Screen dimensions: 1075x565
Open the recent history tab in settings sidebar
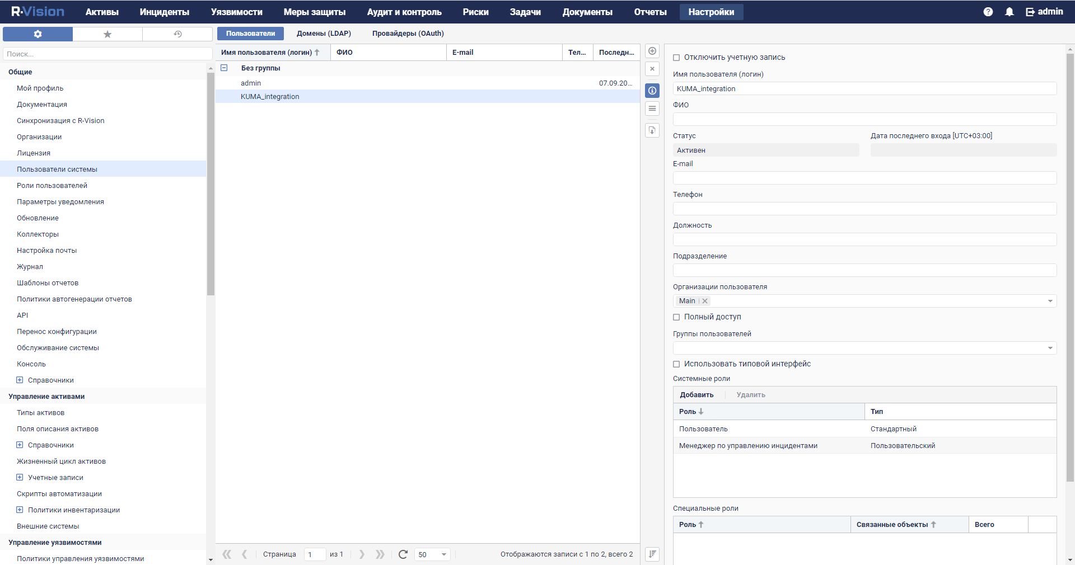click(x=176, y=34)
